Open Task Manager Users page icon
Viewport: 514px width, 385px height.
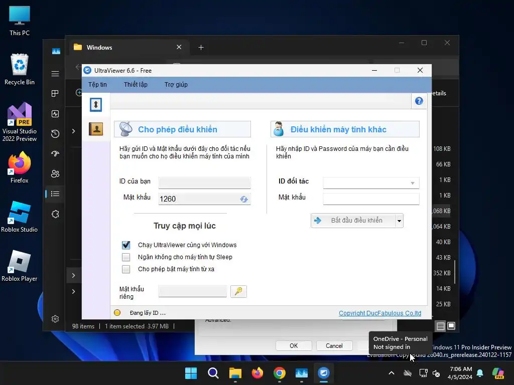pyautogui.click(x=55, y=174)
